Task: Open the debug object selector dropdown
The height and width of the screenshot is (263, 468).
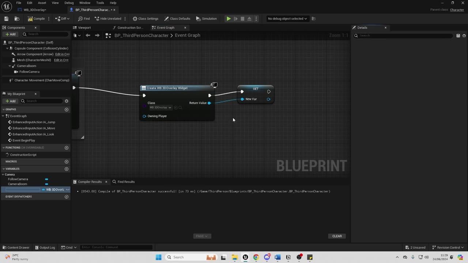Action: tap(287, 19)
